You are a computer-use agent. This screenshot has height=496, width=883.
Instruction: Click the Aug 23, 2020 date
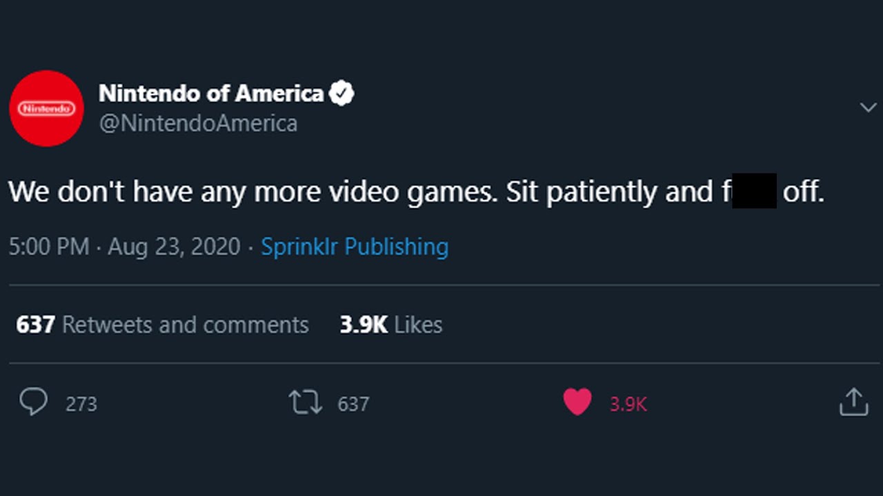(x=174, y=247)
